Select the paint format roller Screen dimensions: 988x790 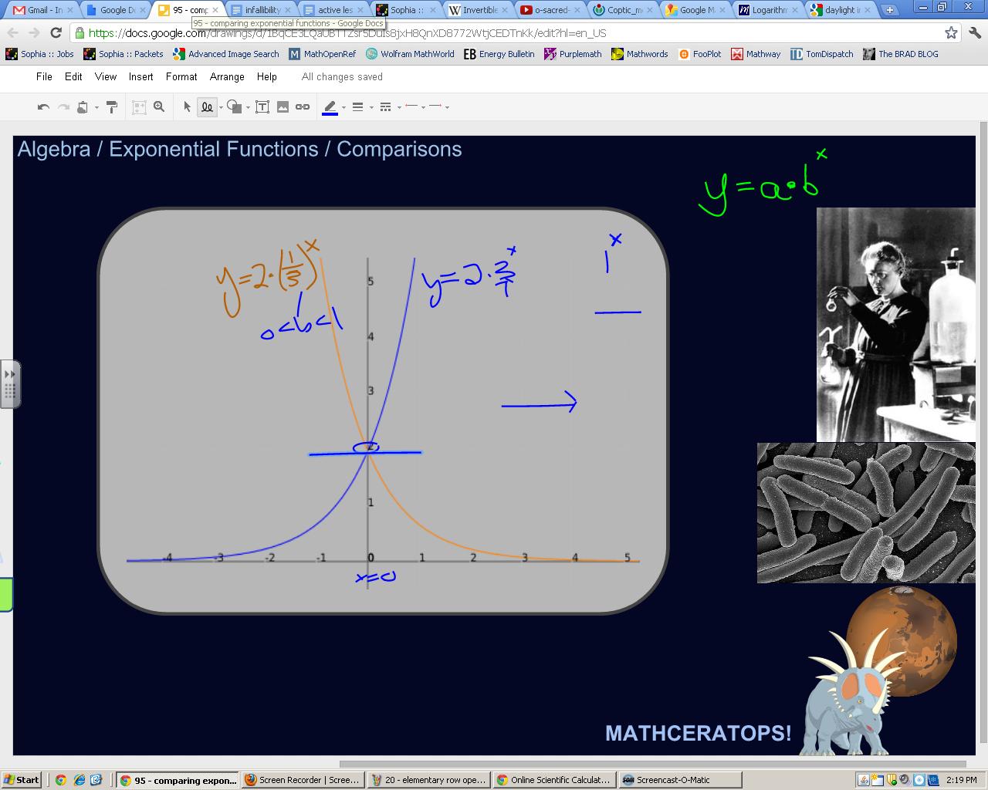click(112, 107)
